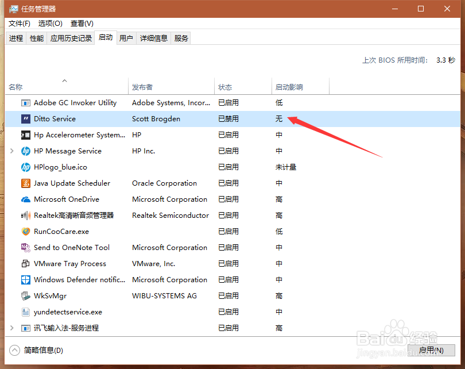Click the Adobe Systems, Incor... publisher cell
Viewport: 465px width, 369px height.
pos(171,103)
